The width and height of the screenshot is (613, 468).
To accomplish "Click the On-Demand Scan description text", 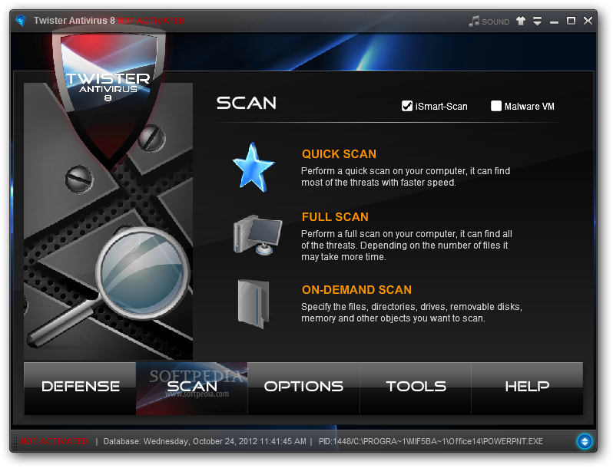I will [x=412, y=312].
